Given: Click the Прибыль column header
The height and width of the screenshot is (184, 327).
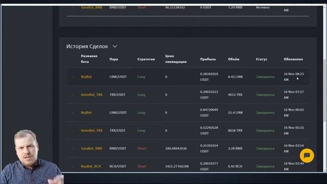Looking at the screenshot, I should tap(208, 59).
